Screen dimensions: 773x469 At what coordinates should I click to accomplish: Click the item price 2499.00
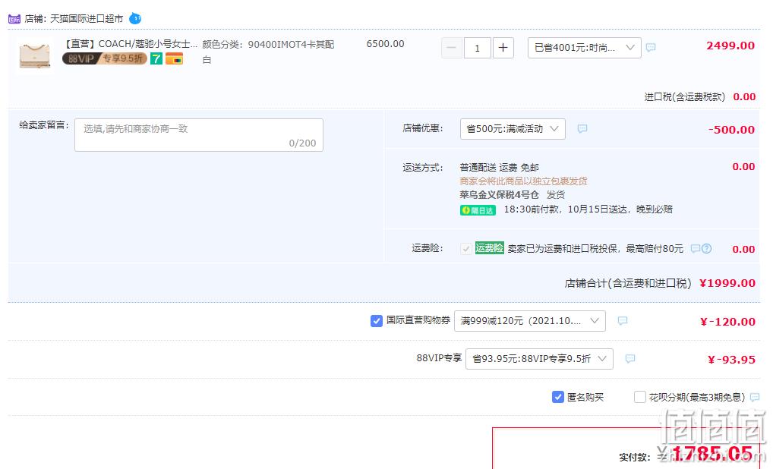point(730,46)
